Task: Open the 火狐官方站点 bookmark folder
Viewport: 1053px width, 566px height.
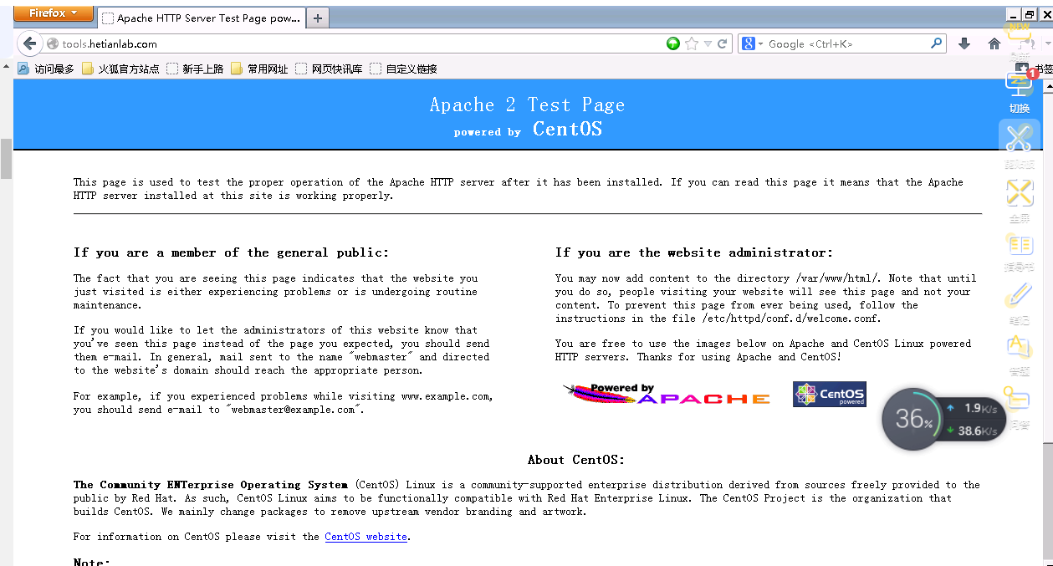Action: pyautogui.click(x=120, y=69)
